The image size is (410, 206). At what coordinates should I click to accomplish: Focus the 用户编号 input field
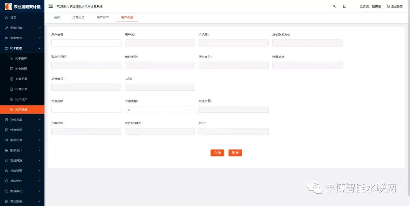point(86,43)
